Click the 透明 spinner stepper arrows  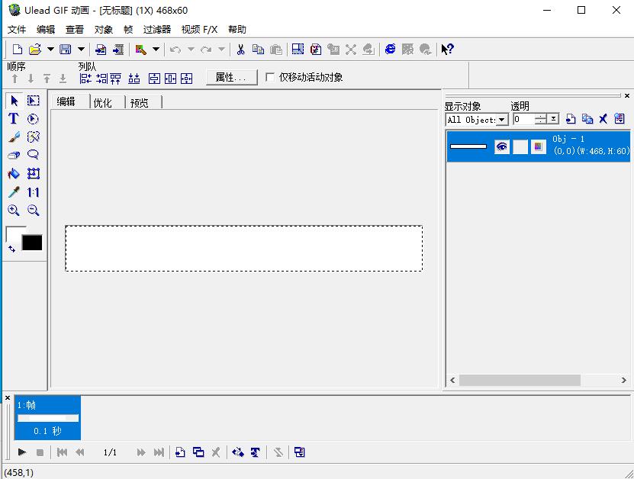point(541,119)
